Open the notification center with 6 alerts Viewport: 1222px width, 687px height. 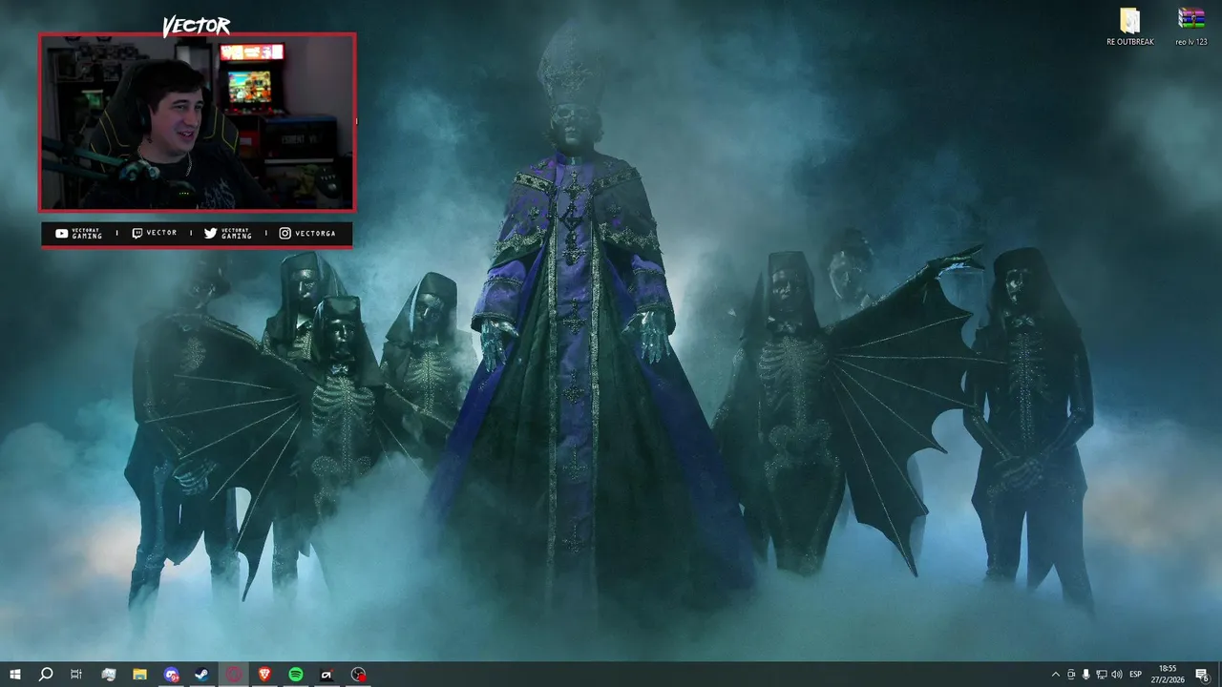[x=1203, y=675]
